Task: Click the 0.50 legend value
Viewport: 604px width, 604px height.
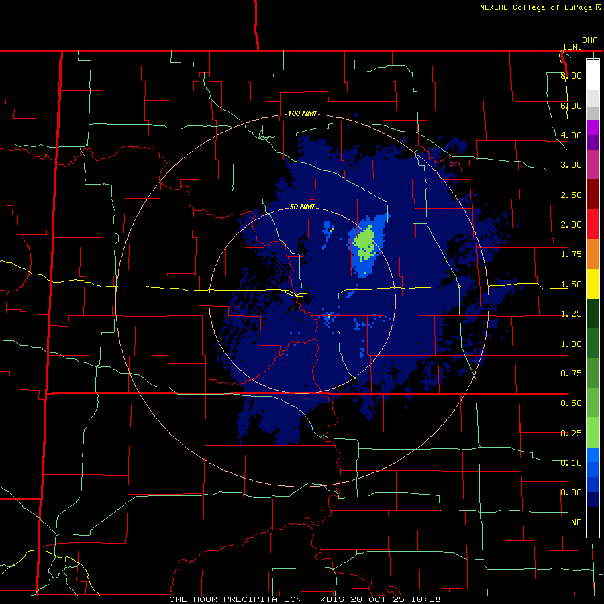Action: pyautogui.click(x=571, y=403)
